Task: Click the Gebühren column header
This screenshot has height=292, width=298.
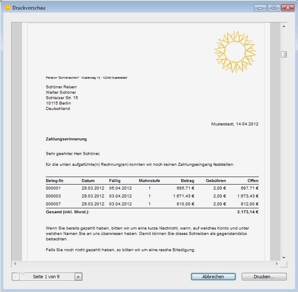Action: pos(216,181)
